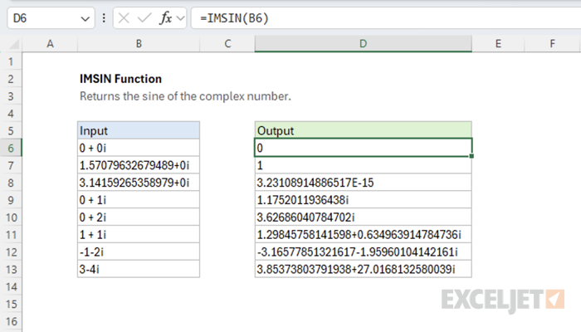Click the Select All corner triangle
This screenshot has height=332, width=581.
[x=14, y=45]
